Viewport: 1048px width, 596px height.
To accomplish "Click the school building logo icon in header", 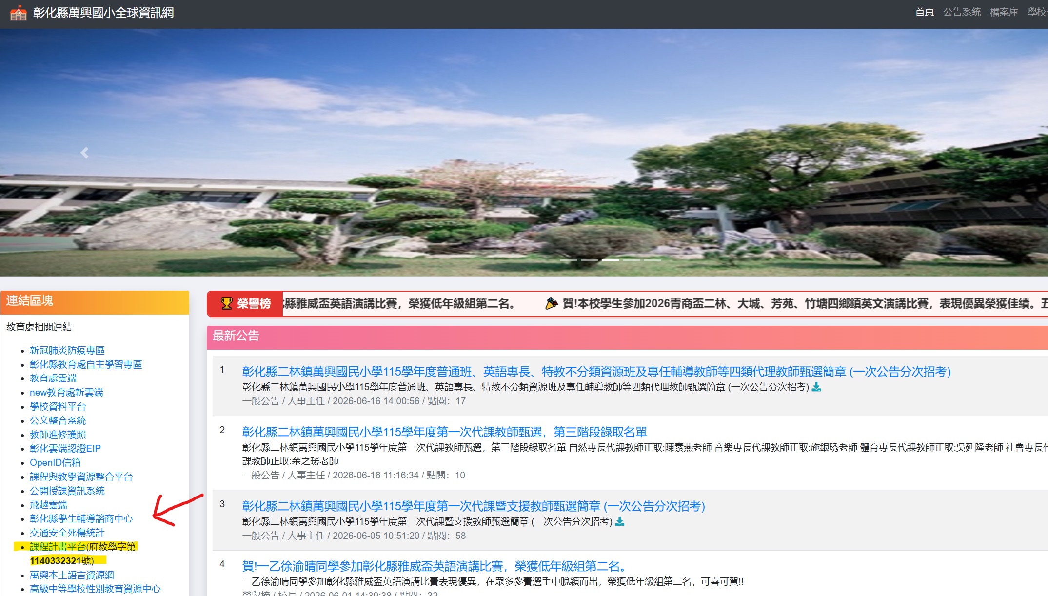I will pyautogui.click(x=19, y=13).
